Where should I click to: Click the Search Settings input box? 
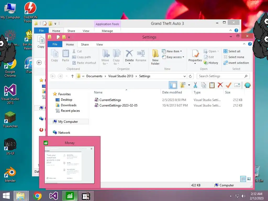[223, 76]
